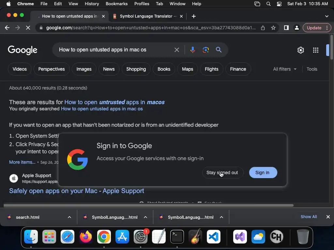Expand the tab search chevron

coord(326,16)
